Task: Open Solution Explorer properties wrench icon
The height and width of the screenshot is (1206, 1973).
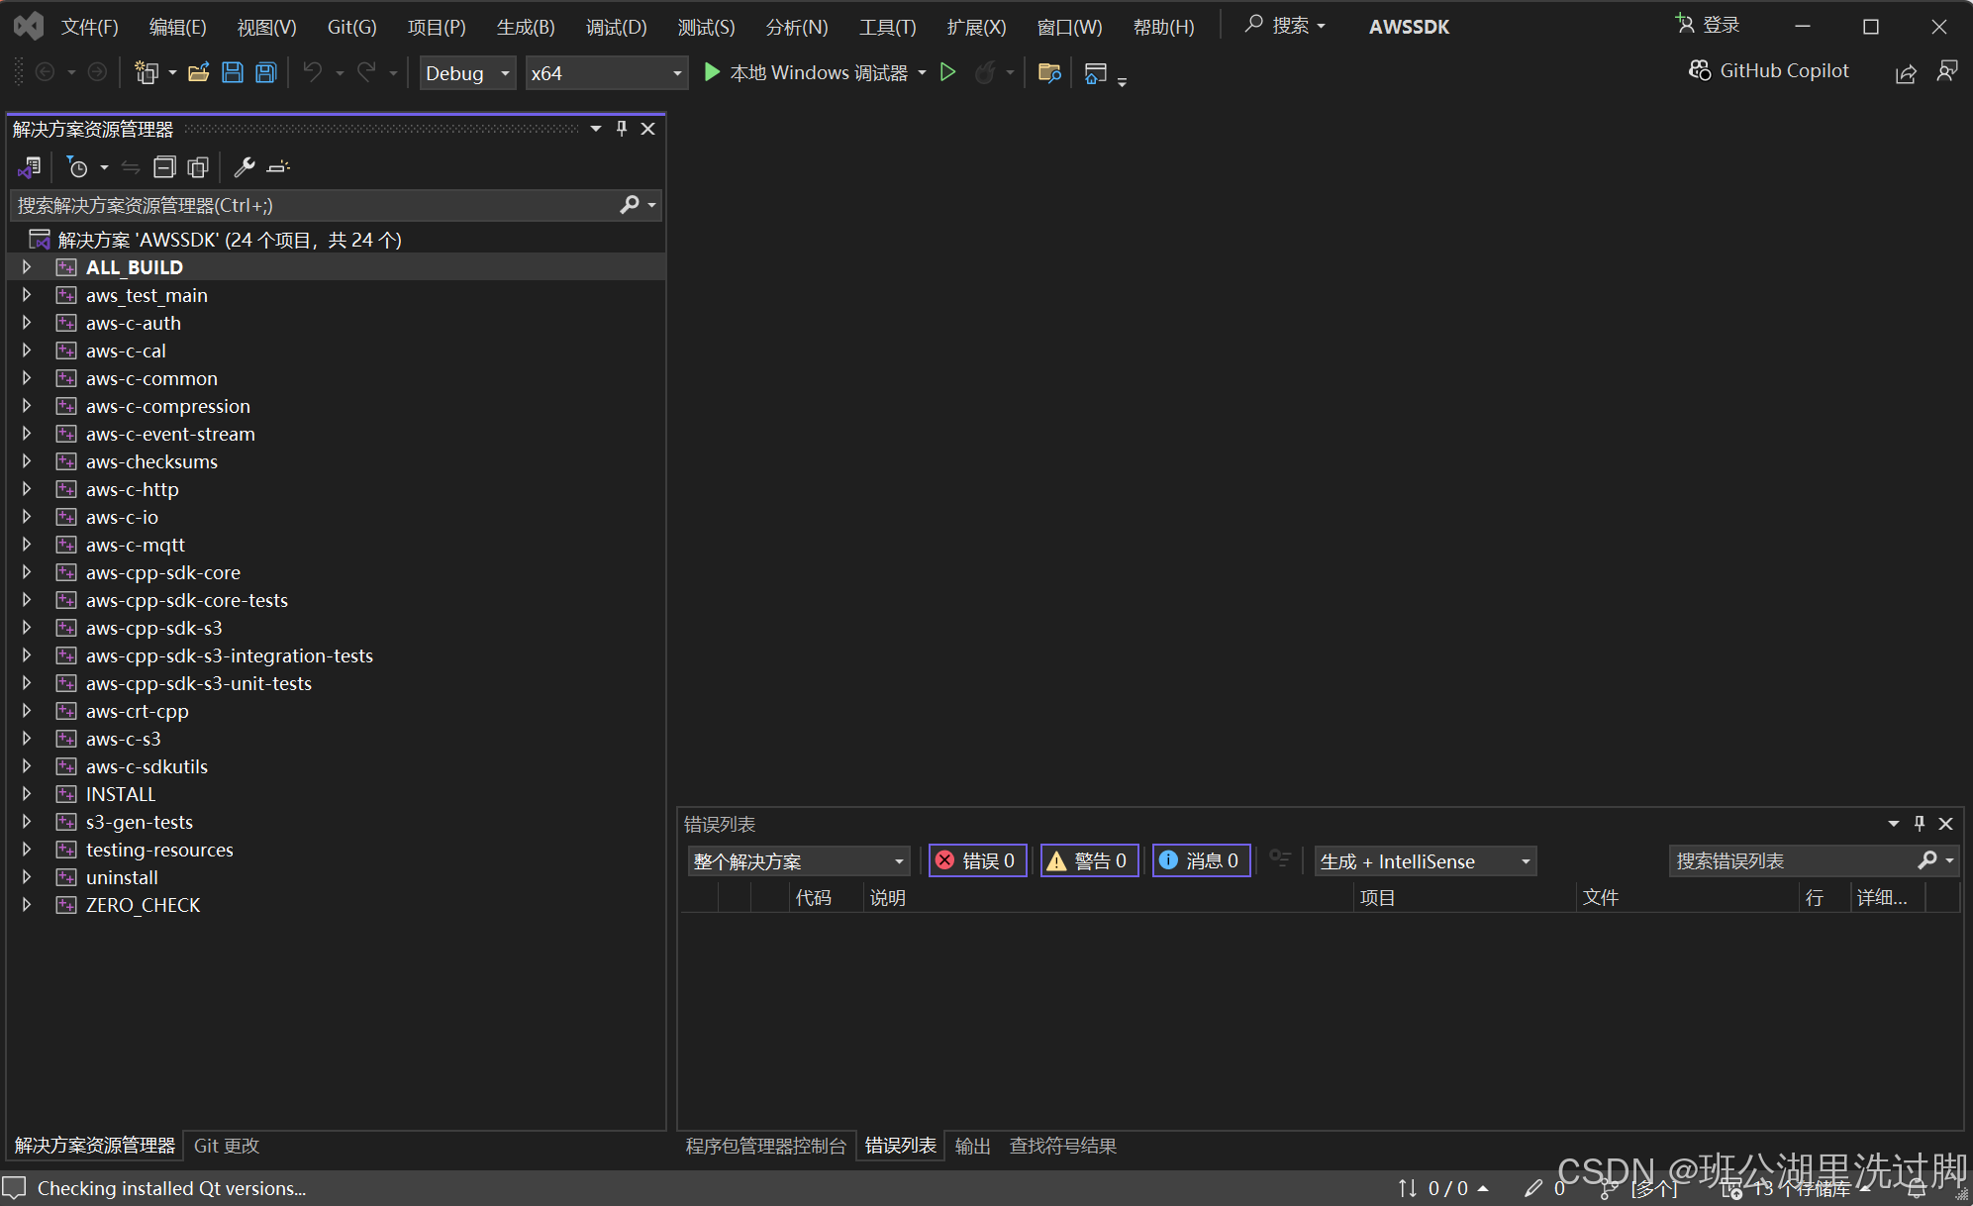Action: click(244, 166)
